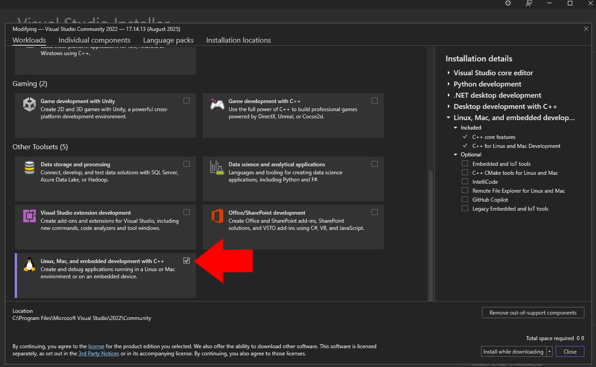Click the sun theme icon in title bar
596x367 pixels.
[508, 3]
